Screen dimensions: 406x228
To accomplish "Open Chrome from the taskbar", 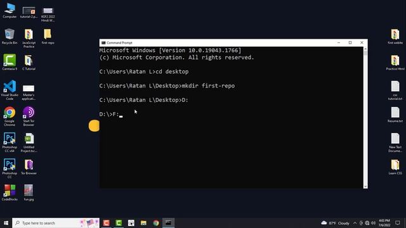I will (x=156, y=223).
